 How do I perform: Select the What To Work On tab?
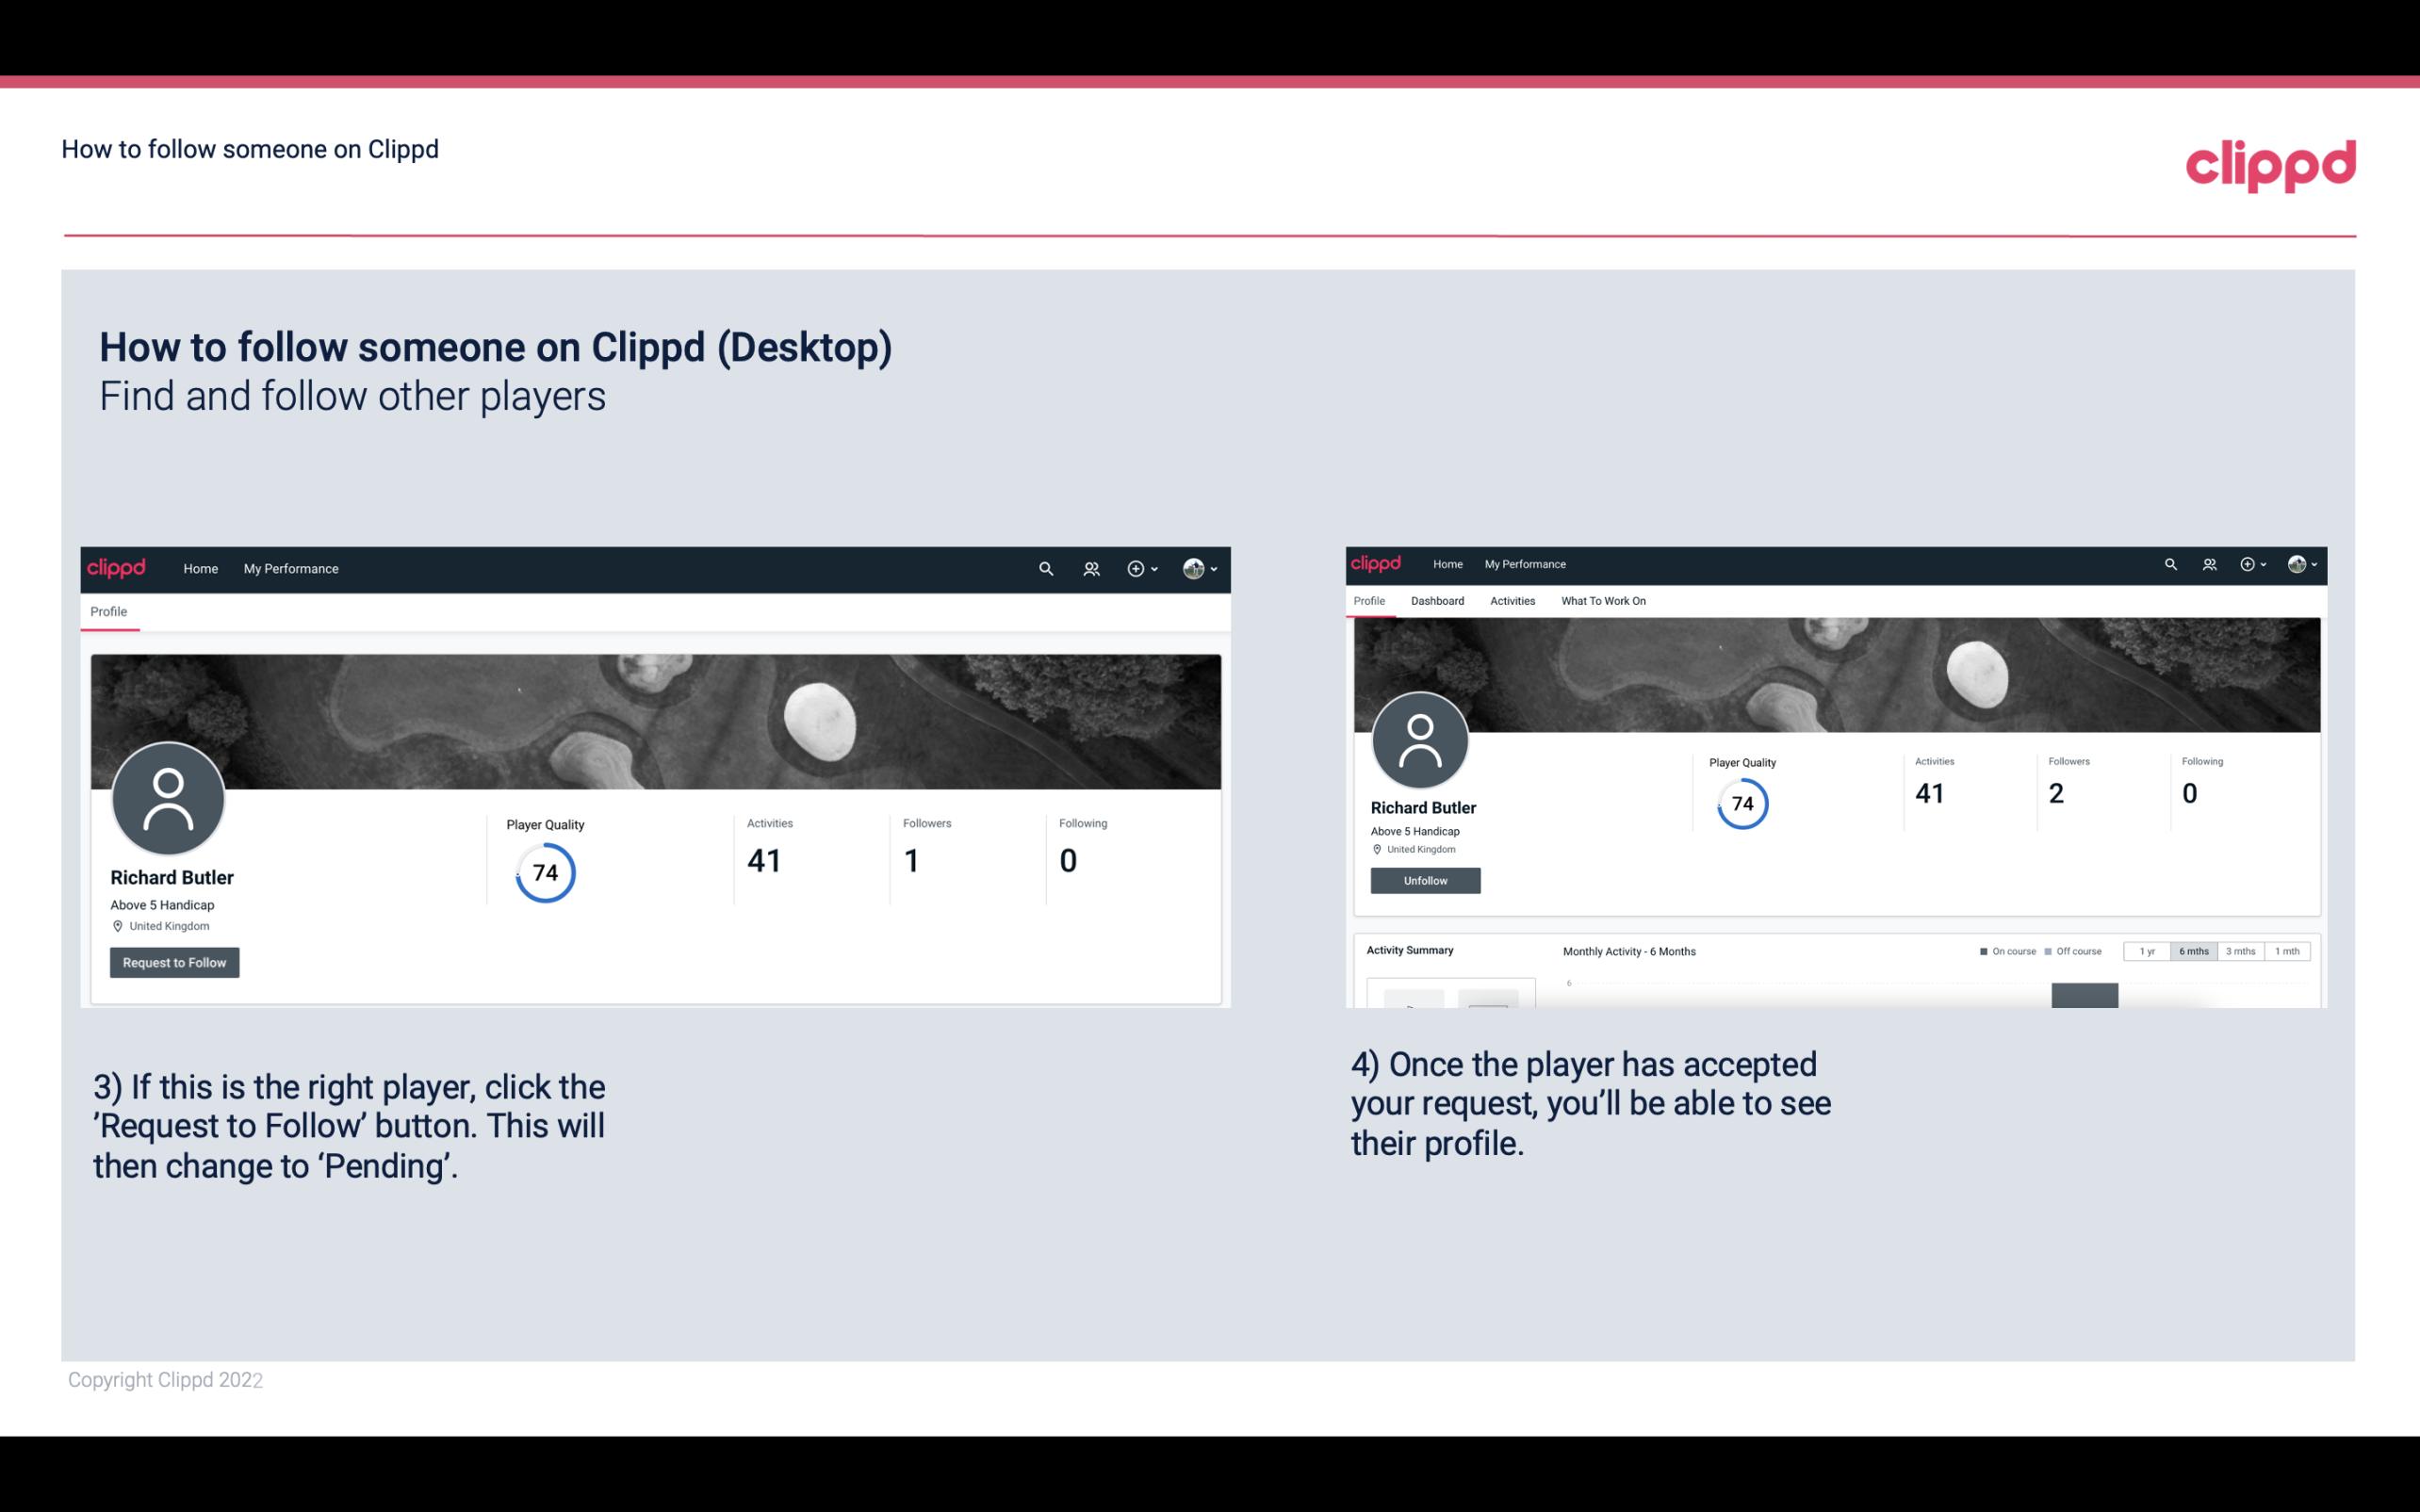click(1605, 601)
